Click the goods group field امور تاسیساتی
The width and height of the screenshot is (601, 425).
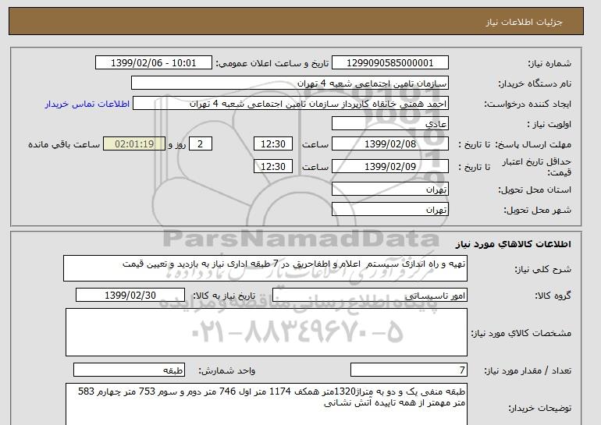[x=370, y=296]
